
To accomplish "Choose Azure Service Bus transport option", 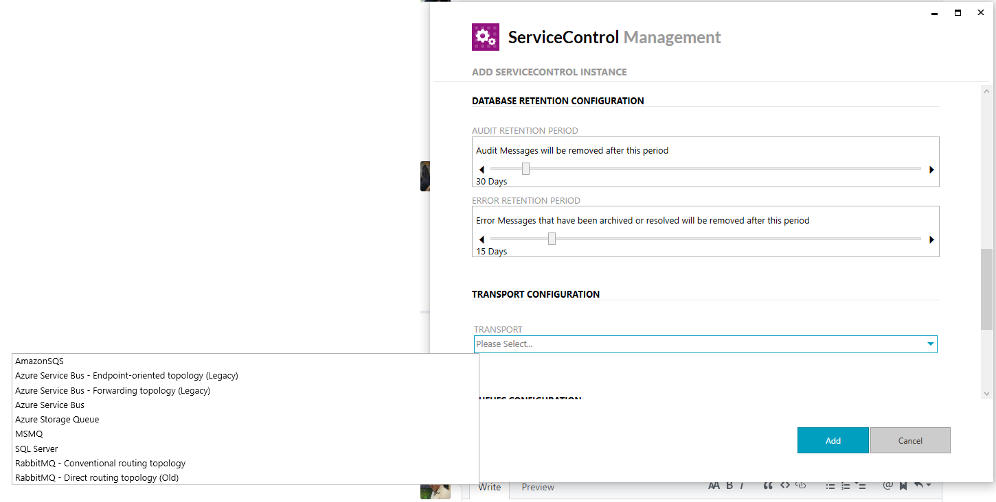I will click(x=49, y=405).
